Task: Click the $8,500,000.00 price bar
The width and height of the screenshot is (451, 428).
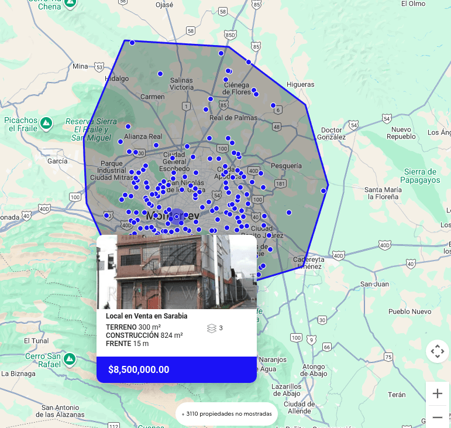Action: tap(176, 369)
